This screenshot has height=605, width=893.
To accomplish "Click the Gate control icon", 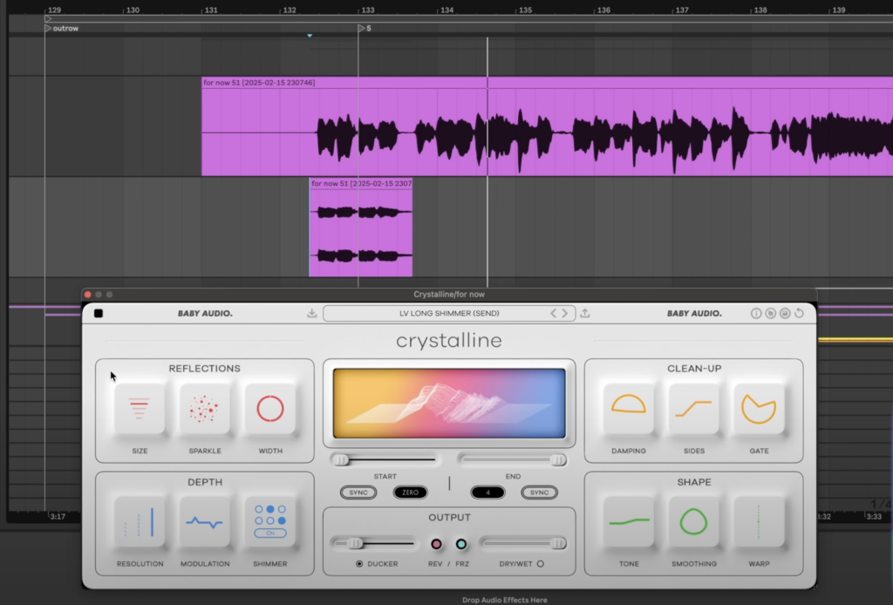I will point(759,409).
